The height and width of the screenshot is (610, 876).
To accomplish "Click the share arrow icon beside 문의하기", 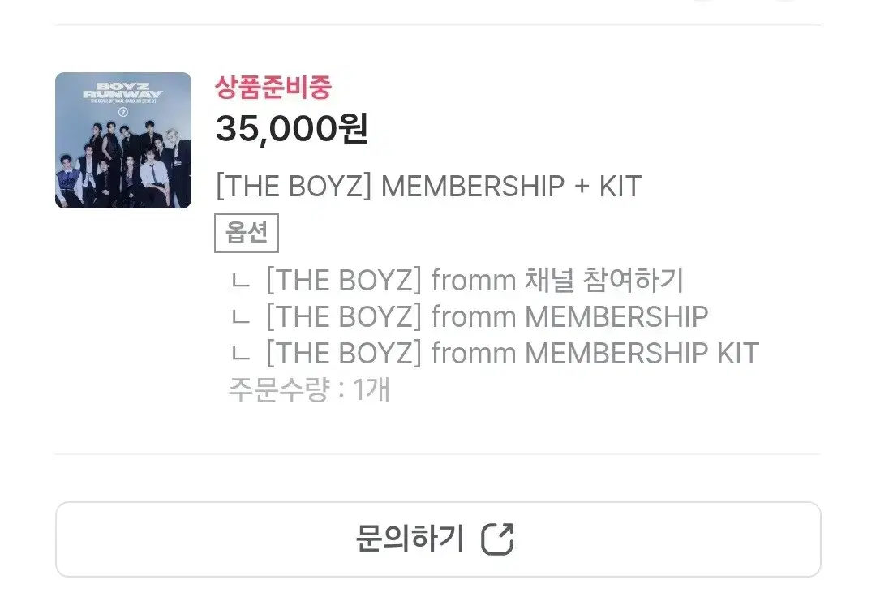I will point(498,539).
